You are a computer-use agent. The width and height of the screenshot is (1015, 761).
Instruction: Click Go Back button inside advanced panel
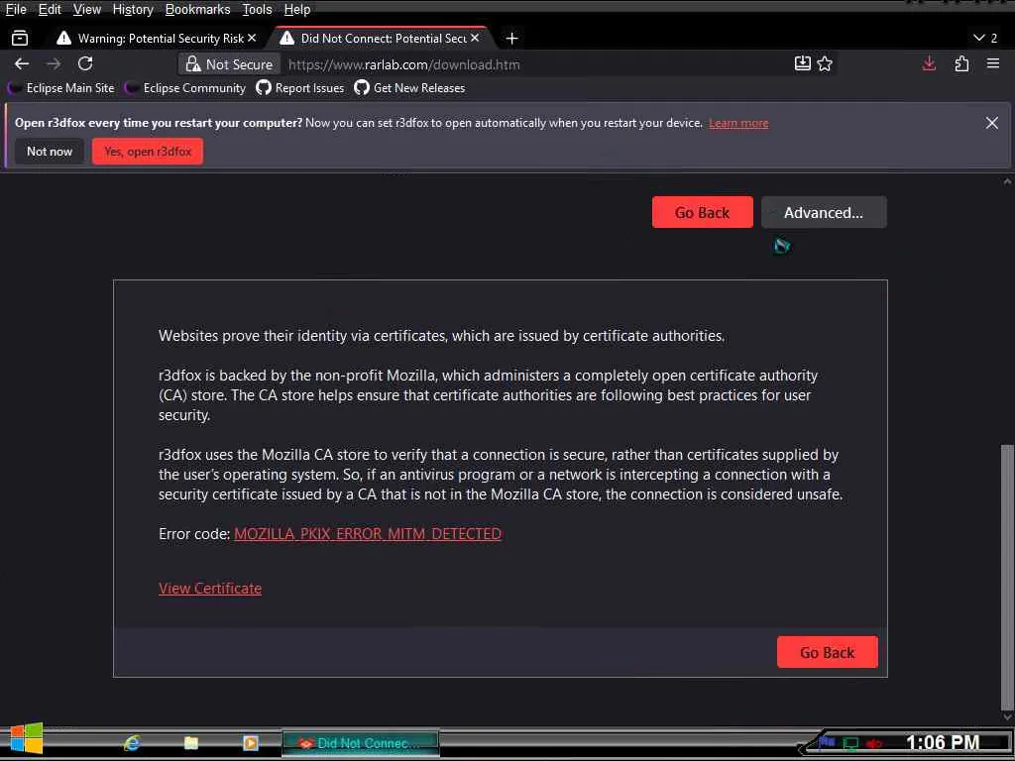tap(828, 652)
